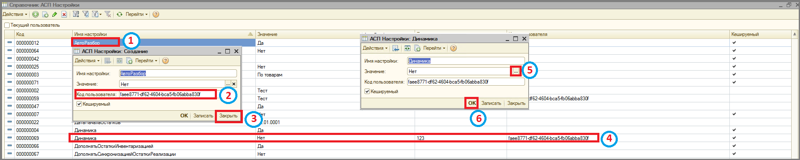
Task: Click Записать in the Создание window
Action: 203,116
